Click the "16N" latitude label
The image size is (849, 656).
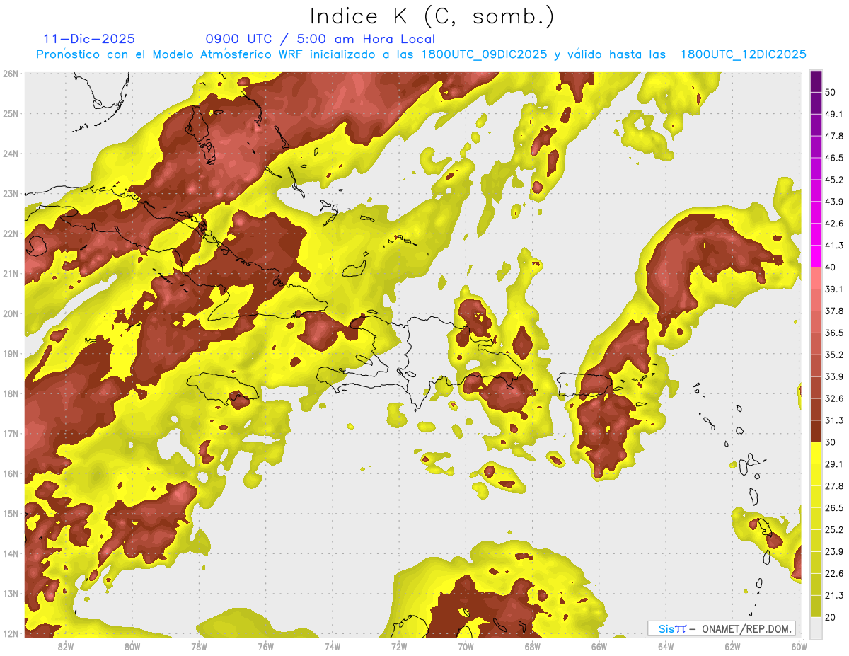pos(11,473)
